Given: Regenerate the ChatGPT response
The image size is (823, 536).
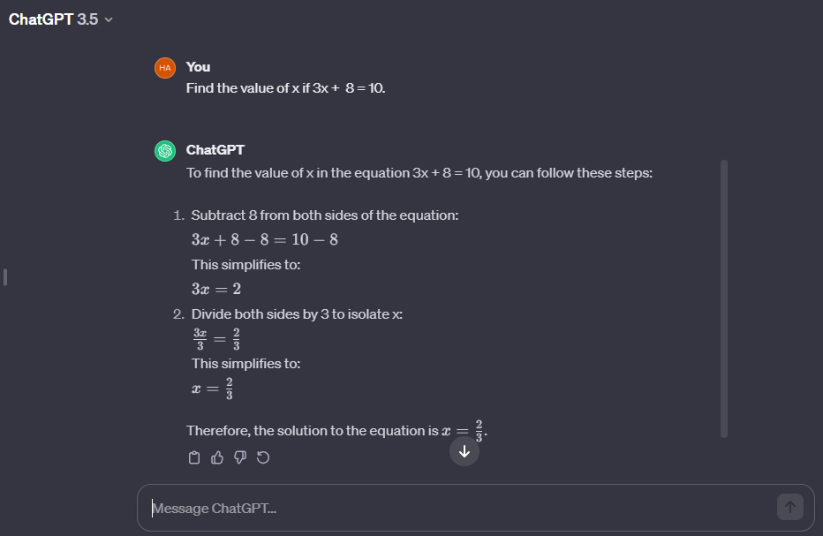Looking at the screenshot, I should pyautogui.click(x=263, y=457).
